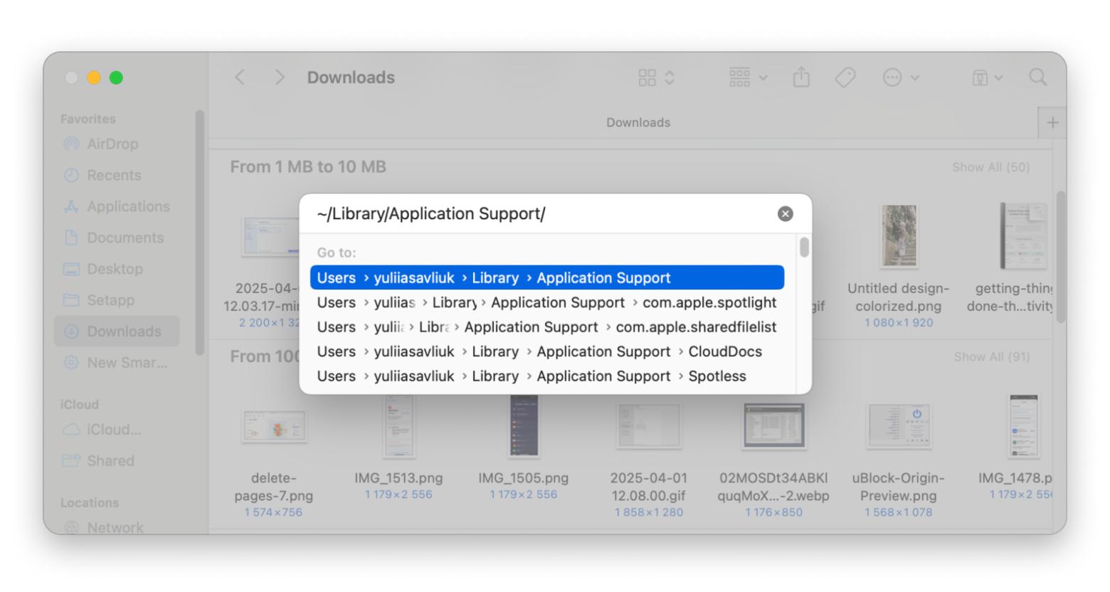
Task: Open AirDrop in the sidebar
Action: pyautogui.click(x=112, y=144)
